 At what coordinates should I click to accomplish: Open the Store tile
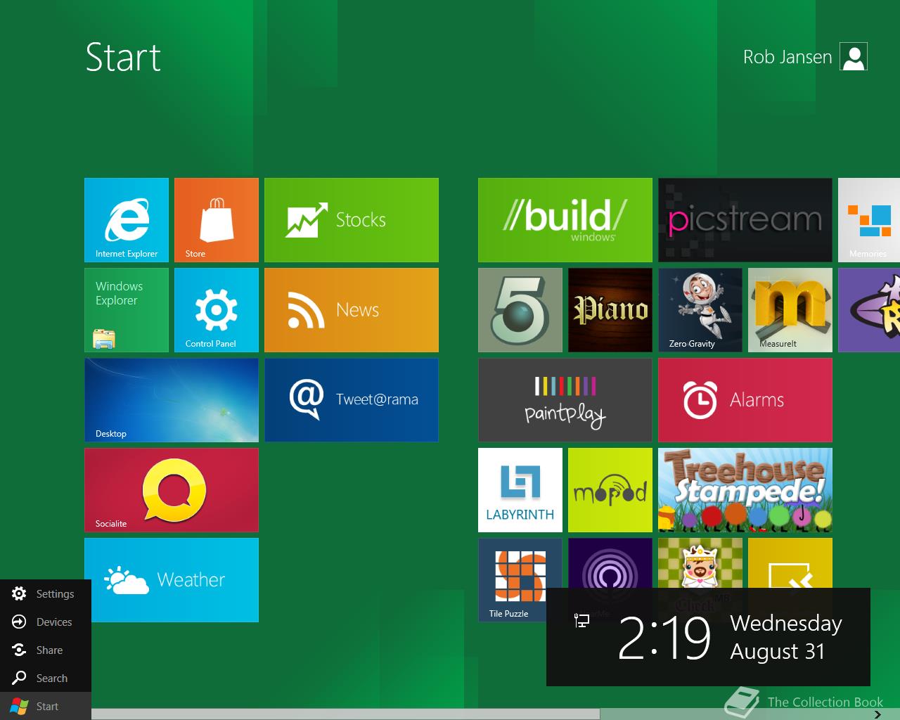217,220
